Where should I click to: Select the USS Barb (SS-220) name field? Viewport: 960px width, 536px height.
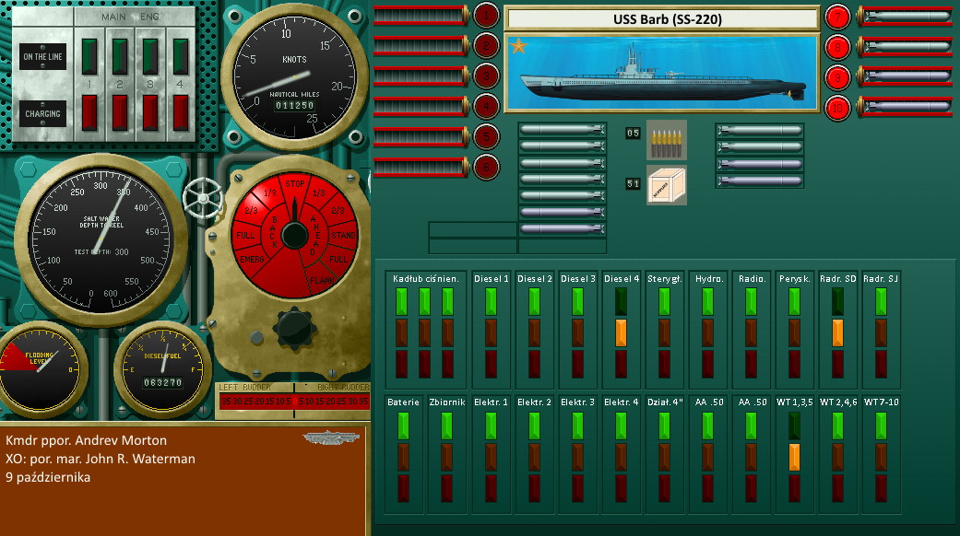click(x=661, y=18)
